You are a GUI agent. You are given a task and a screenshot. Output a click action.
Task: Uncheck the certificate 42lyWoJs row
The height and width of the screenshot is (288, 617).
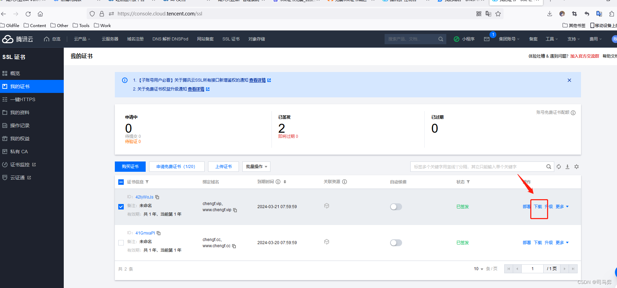coord(121,207)
